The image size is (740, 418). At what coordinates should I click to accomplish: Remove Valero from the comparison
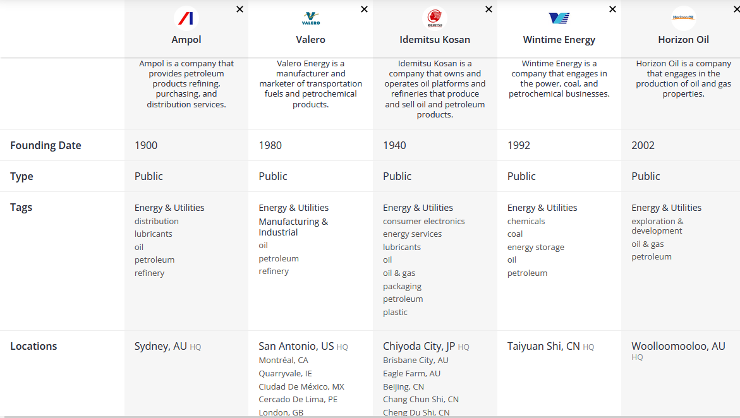click(x=364, y=9)
